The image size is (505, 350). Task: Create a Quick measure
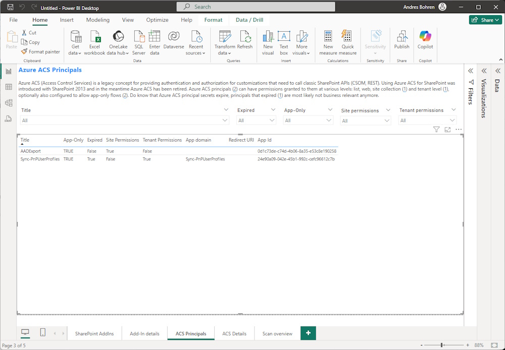click(x=347, y=43)
